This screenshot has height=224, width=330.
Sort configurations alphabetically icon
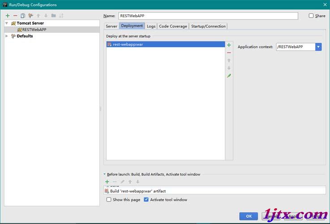(x=61, y=16)
